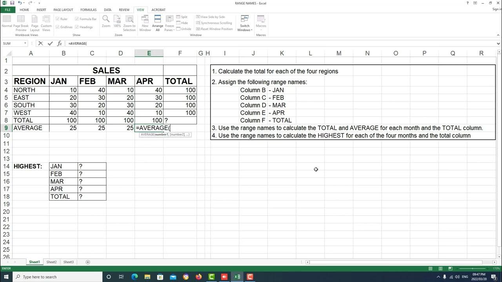Open the Windows Start menu
Viewport: 502px width, 282px height.
pos(6,277)
